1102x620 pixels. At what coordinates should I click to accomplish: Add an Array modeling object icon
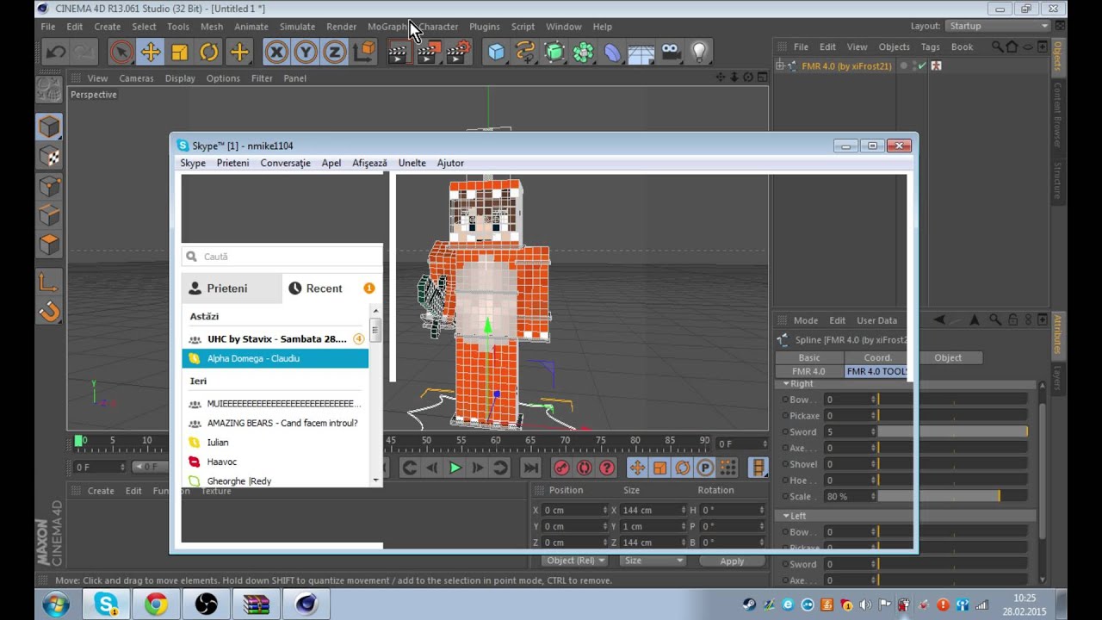point(584,53)
